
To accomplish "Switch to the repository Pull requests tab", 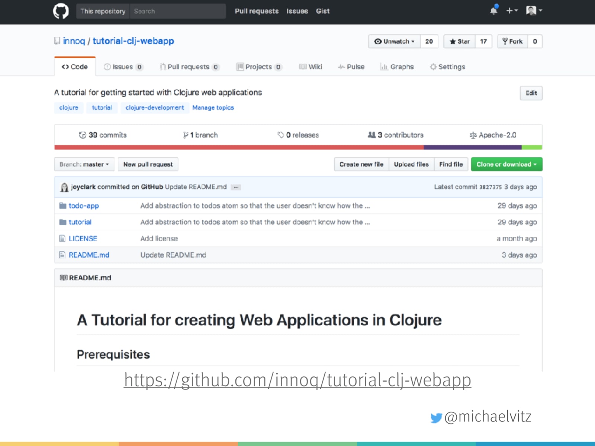I will (x=190, y=67).
